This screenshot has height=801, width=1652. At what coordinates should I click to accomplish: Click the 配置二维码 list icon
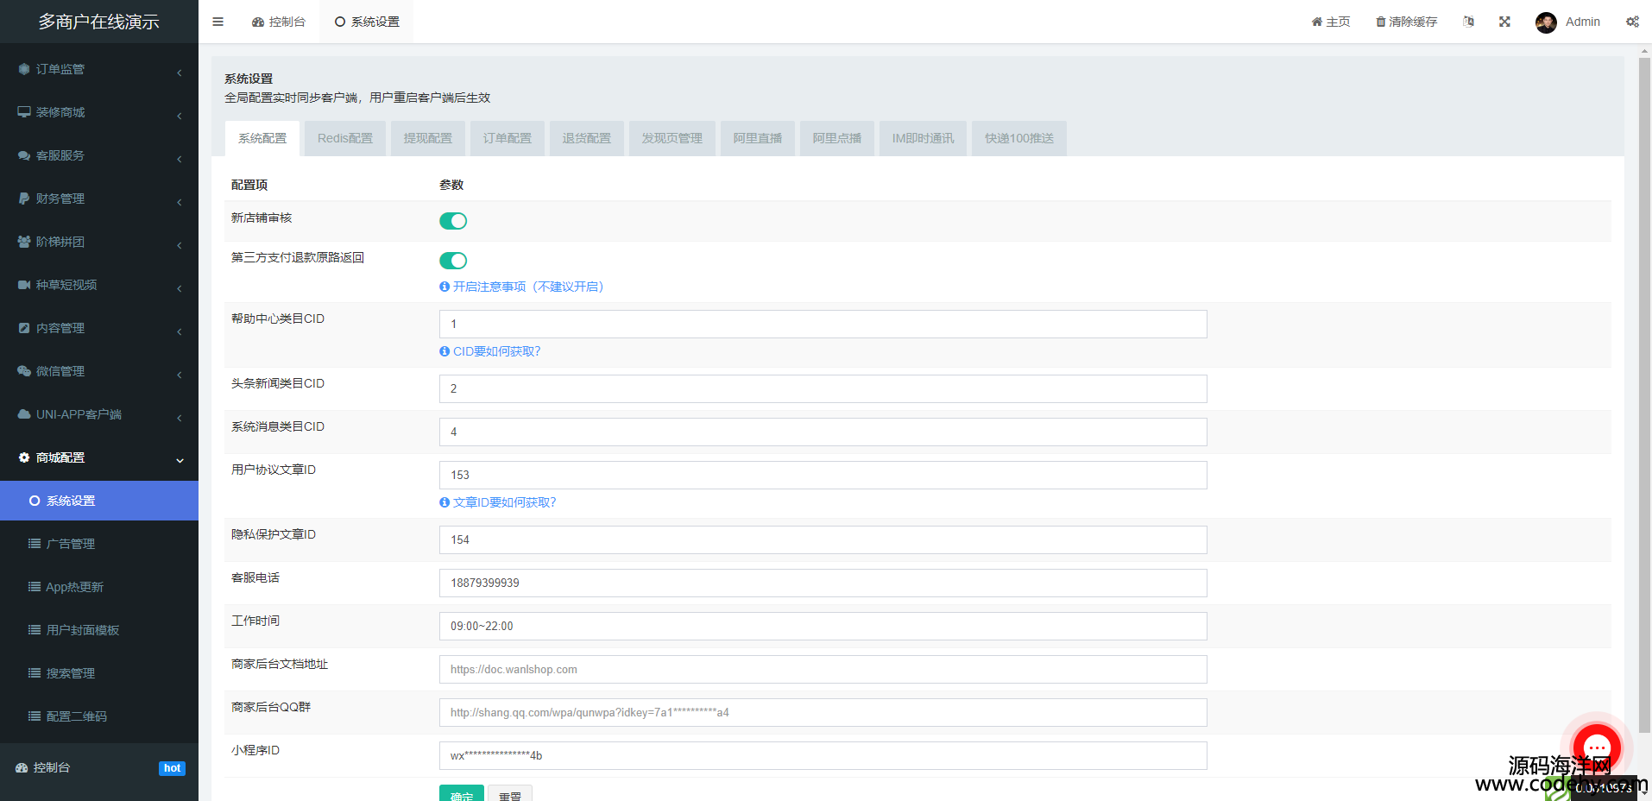[x=35, y=716]
